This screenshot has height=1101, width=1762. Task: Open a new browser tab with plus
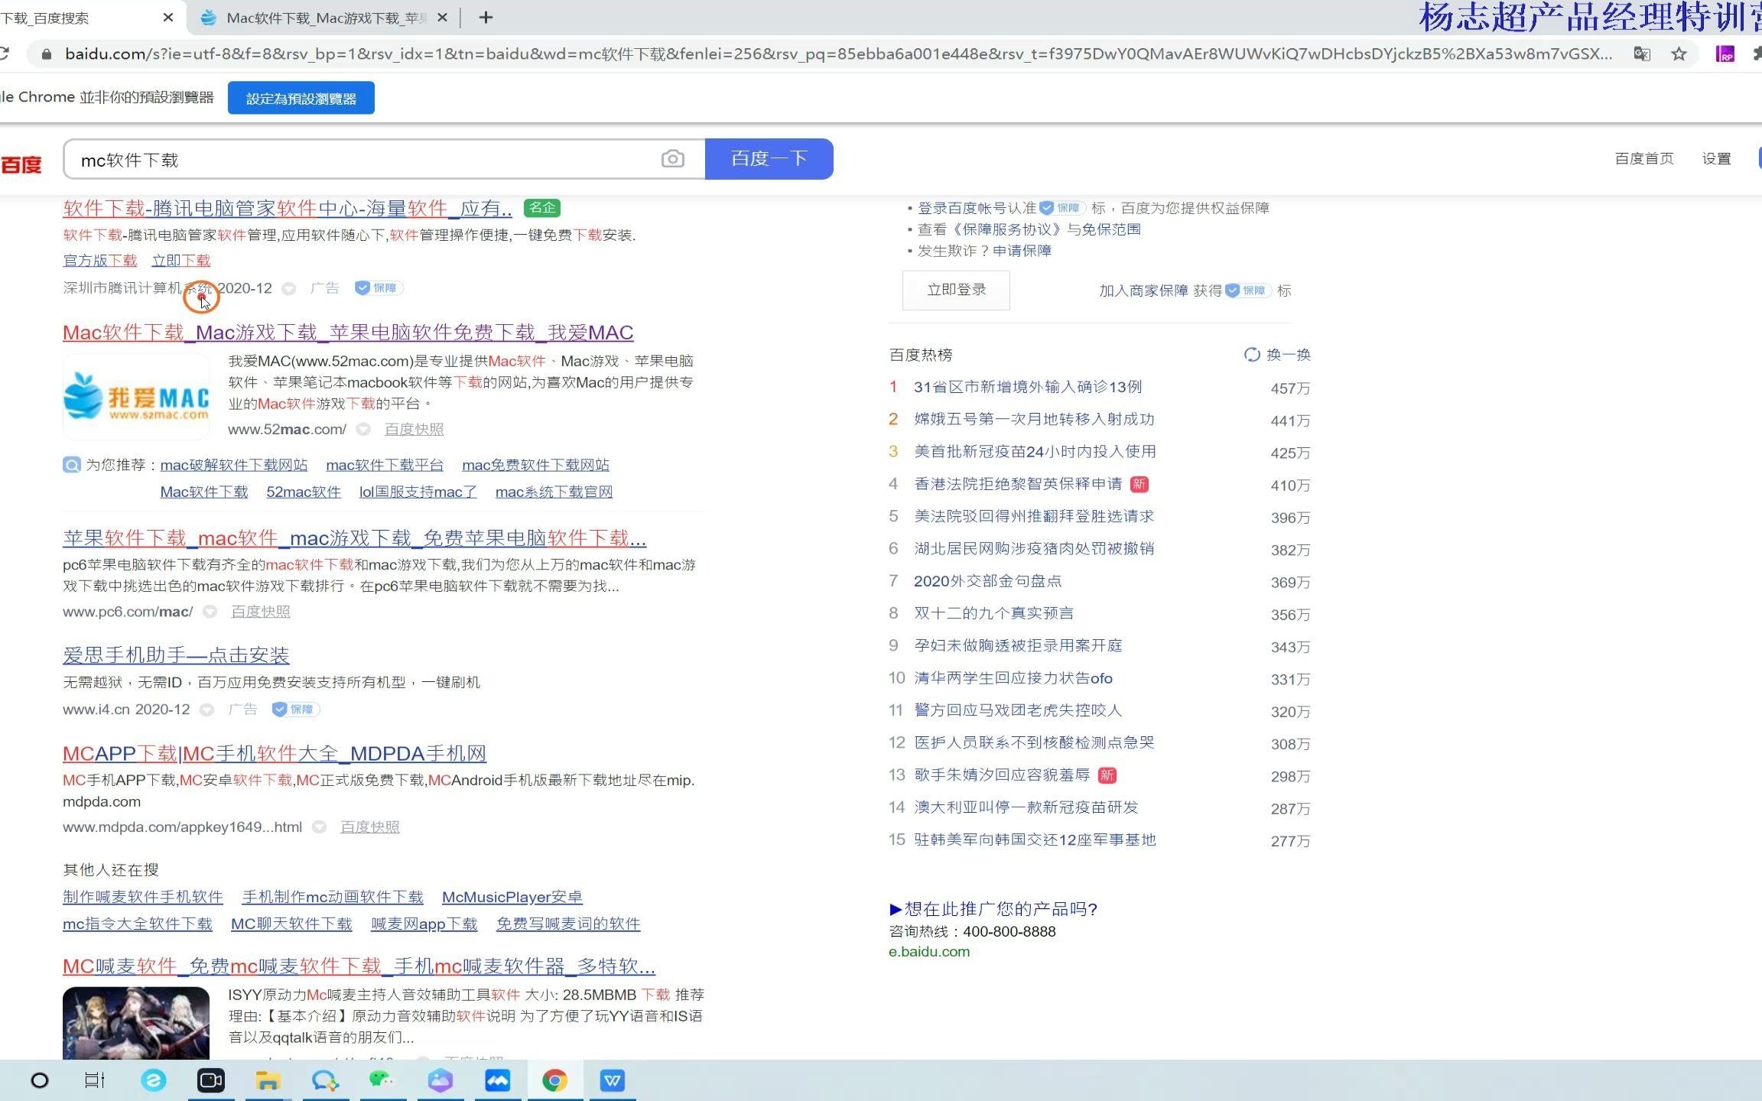[486, 18]
